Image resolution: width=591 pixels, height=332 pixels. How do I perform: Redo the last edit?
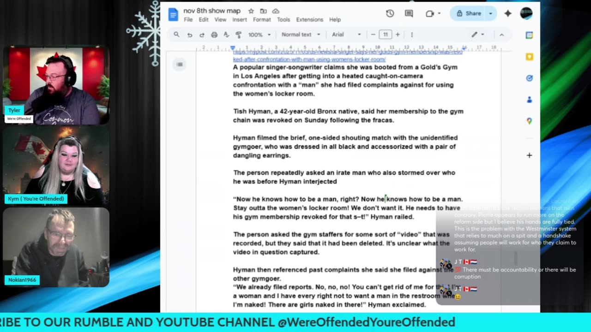[202, 35]
